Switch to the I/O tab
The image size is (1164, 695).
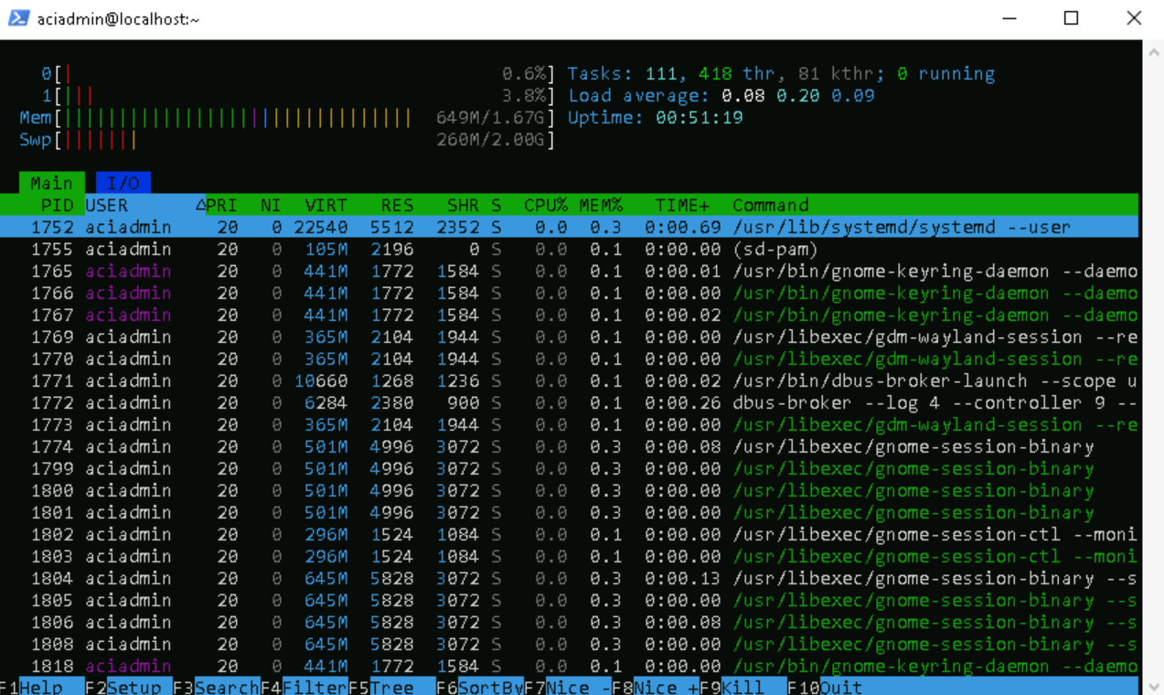coord(123,182)
